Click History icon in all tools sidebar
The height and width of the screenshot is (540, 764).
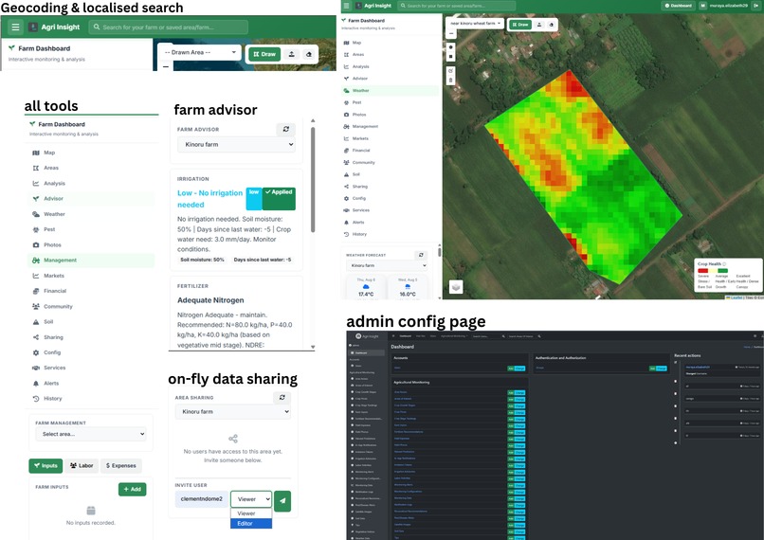click(x=36, y=398)
